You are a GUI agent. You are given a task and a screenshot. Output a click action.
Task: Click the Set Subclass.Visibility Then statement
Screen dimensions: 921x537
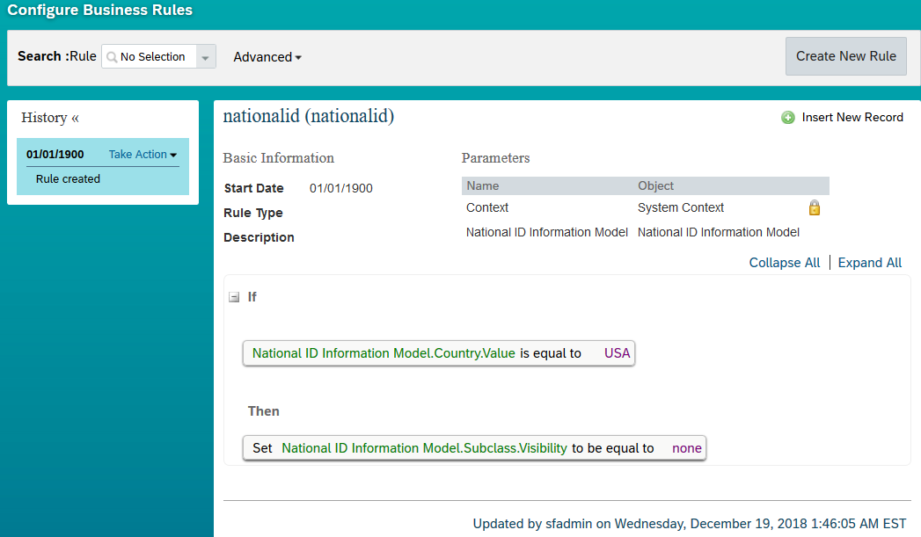[474, 448]
